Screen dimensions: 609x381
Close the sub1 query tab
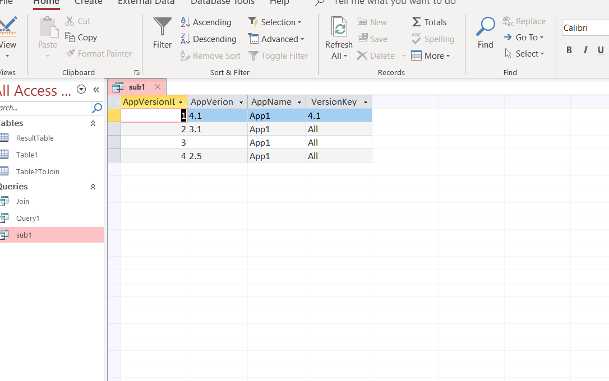158,87
